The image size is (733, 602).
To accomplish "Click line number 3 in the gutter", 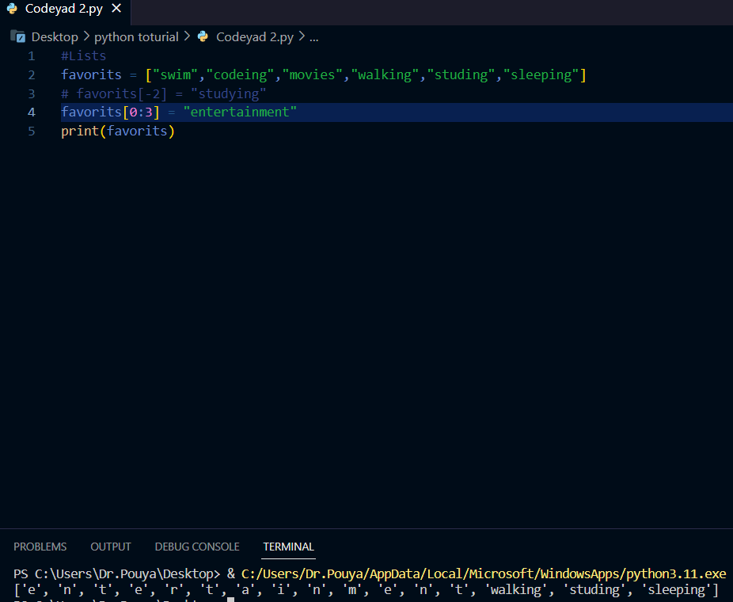I will point(32,93).
